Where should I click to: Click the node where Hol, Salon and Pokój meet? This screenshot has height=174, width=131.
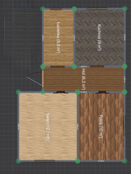click(x=77, y=92)
